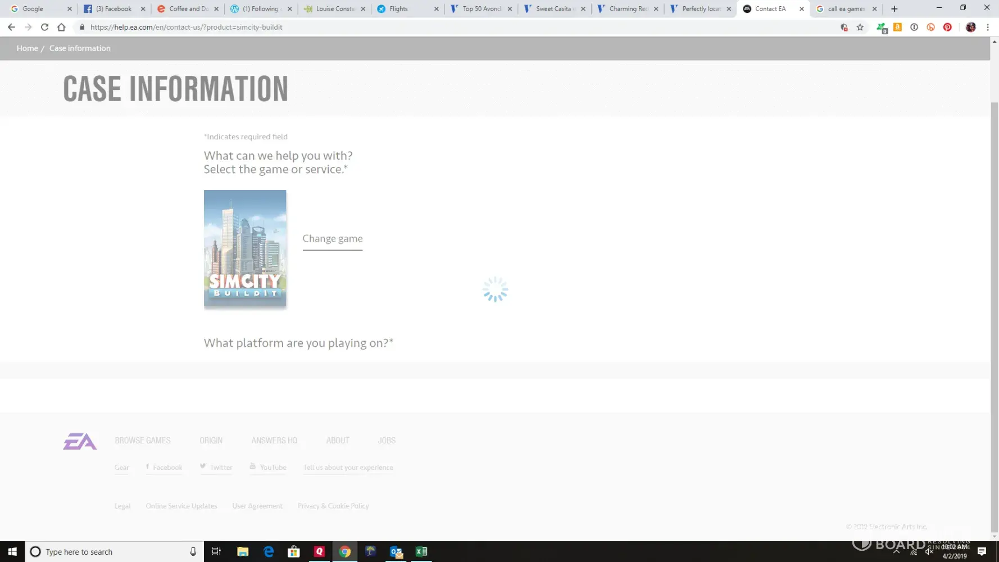Open the red Q app on taskbar

pyautogui.click(x=320, y=552)
